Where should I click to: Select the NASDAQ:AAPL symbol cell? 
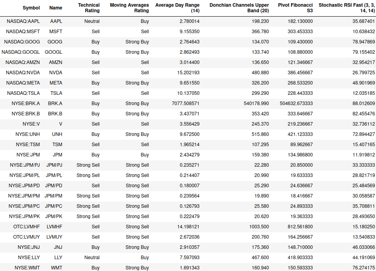coord(23,21)
